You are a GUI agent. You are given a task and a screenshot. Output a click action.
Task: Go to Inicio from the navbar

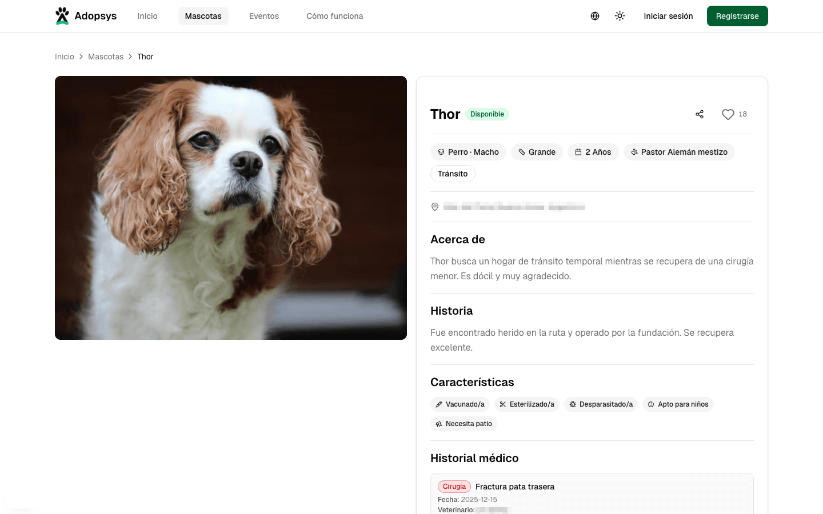point(147,16)
